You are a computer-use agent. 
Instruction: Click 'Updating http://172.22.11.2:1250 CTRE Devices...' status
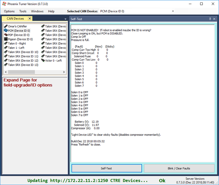87,180
